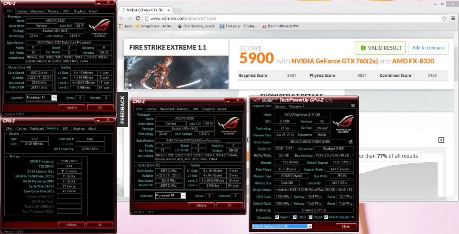Open Mainboard tab in top-left CPU-Z window
The height and width of the screenshot is (234, 459).
38,11
